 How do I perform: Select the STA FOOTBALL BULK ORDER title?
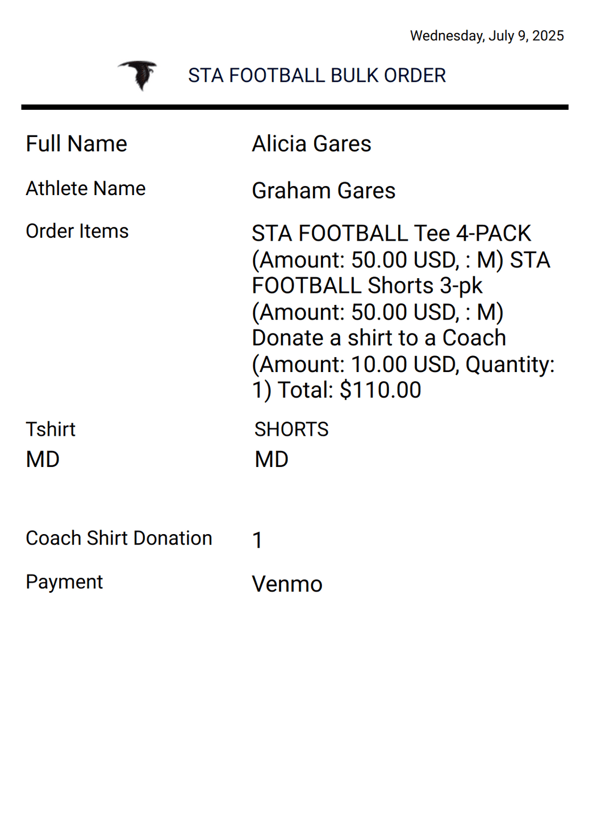(x=317, y=76)
